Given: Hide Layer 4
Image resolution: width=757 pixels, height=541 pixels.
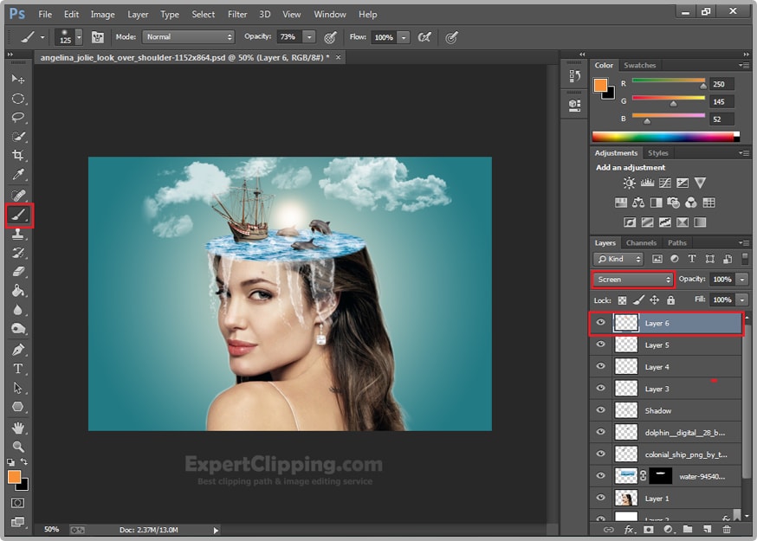Looking at the screenshot, I should click(600, 365).
